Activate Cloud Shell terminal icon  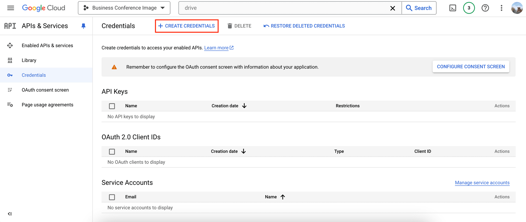tap(453, 8)
